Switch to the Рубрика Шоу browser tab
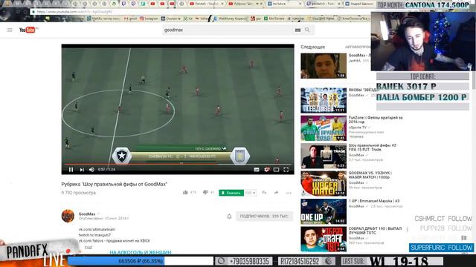This screenshot has height=267, width=476. click(245, 4)
